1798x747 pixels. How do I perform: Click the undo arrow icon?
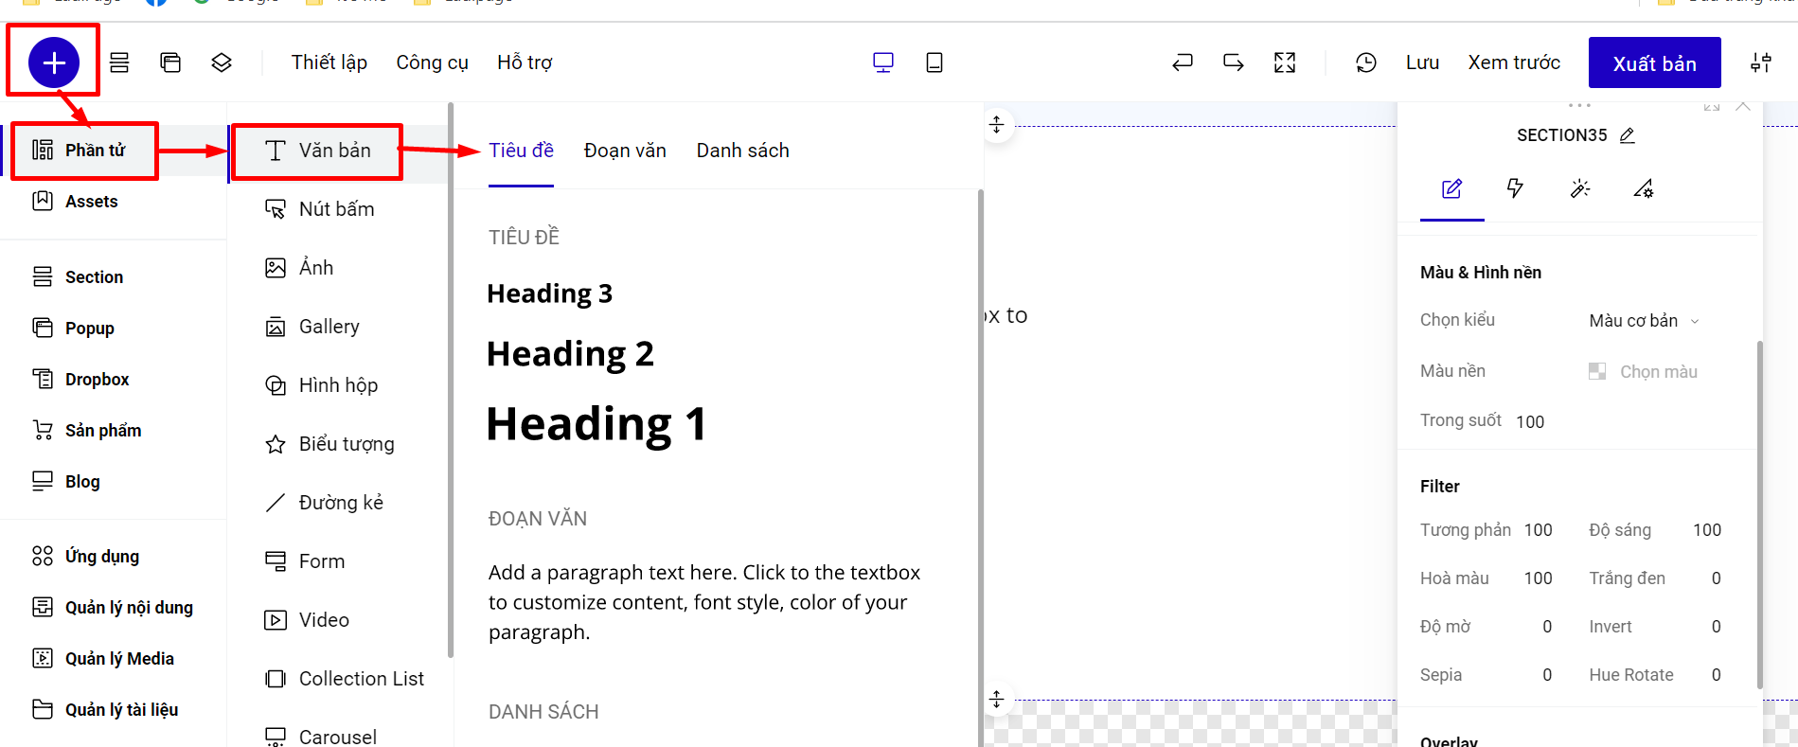(x=1183, y=62)
